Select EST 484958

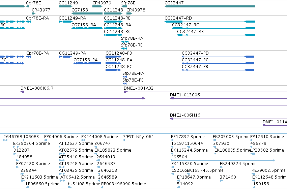24,157
